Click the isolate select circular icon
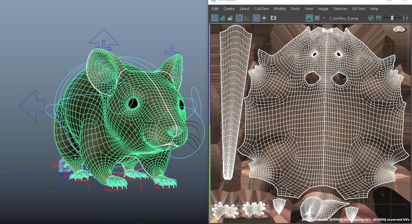 tap(264, 18)
